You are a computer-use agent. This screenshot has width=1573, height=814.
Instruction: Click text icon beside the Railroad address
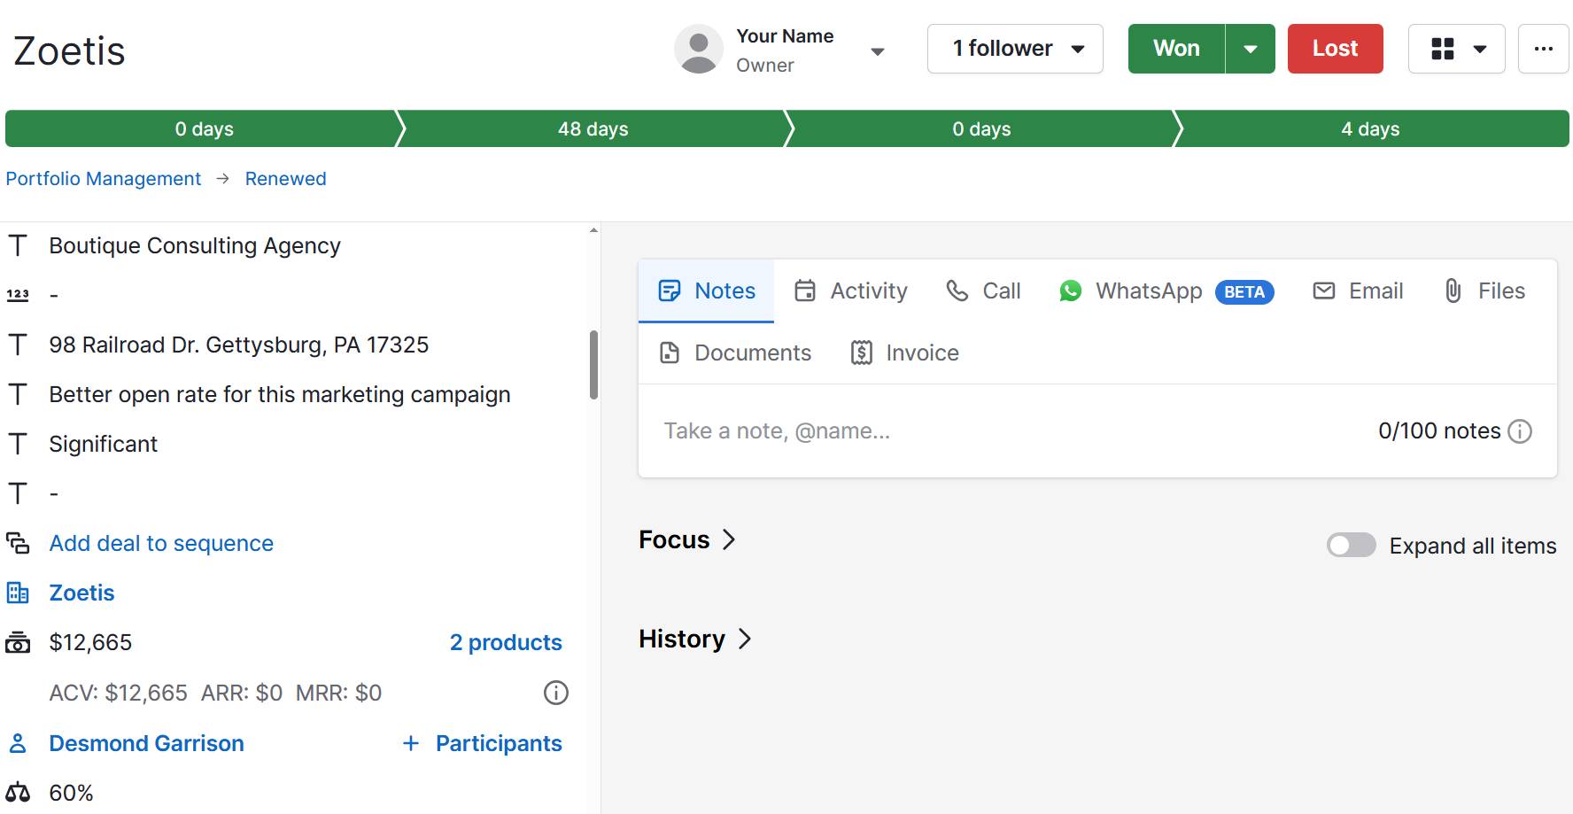coord(18,345)
